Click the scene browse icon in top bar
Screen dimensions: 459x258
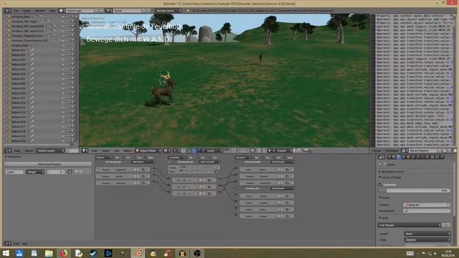[108, 11]
